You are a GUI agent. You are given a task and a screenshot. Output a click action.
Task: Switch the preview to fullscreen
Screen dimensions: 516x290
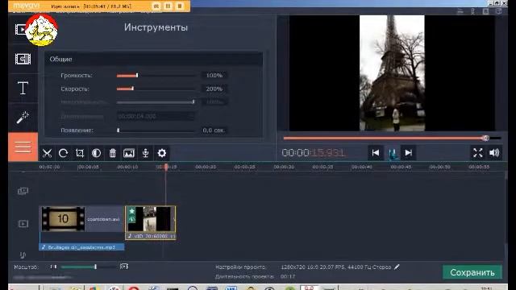(x=478, y=153)
